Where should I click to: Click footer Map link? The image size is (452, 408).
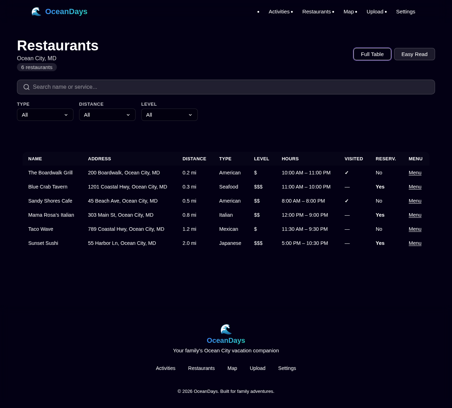point(232,368)
